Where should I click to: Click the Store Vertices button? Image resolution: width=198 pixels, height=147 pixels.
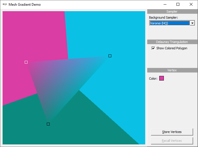(x=172, y=132)
